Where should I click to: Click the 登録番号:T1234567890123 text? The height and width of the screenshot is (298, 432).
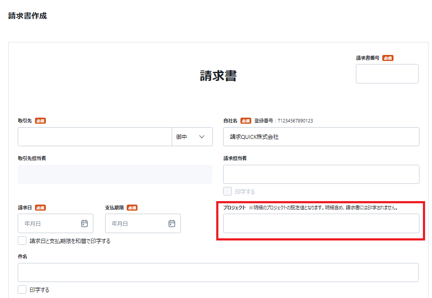click(284, 121)
